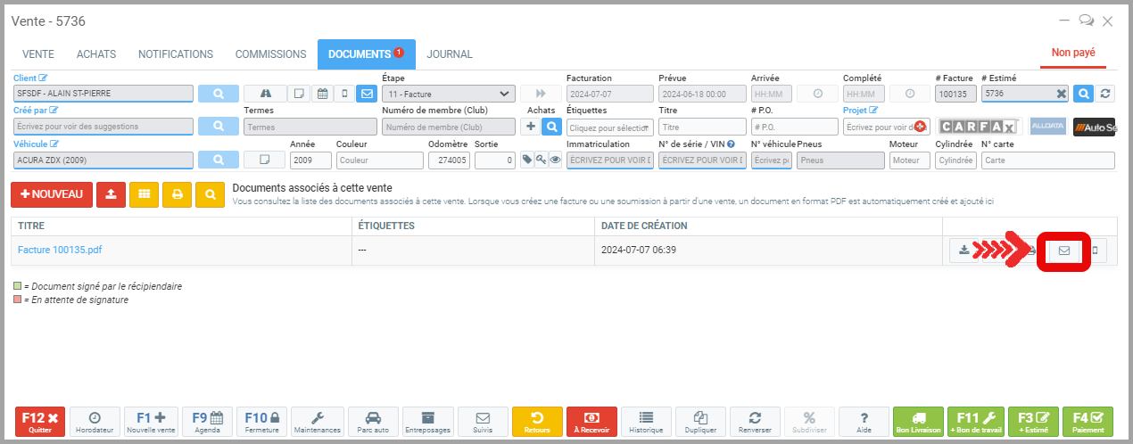Open Horodateur clock in bottom toolbar
This screenshot has width=1133, height=444.
point(95,421)
